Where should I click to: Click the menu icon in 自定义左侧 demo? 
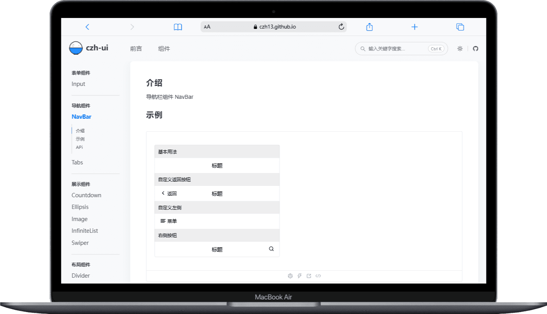(163, 221)
